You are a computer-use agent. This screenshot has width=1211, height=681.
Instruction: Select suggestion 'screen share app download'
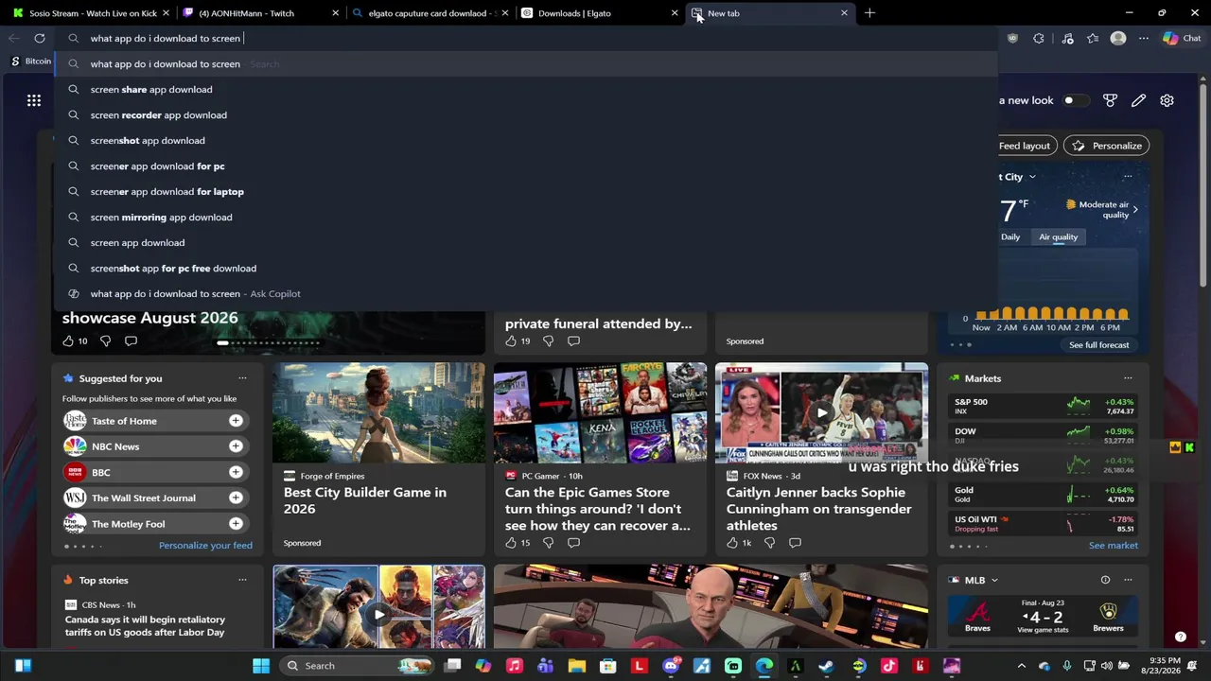[x=526, y=89]
